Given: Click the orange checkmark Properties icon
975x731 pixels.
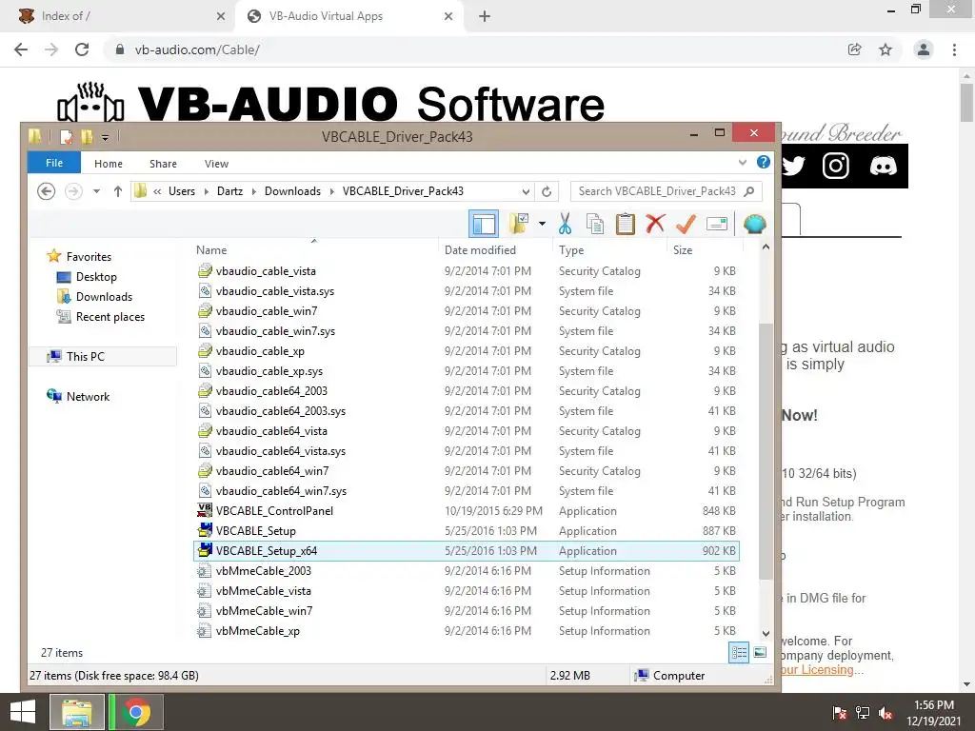Looking at the screenshot, I should point(686,224).
